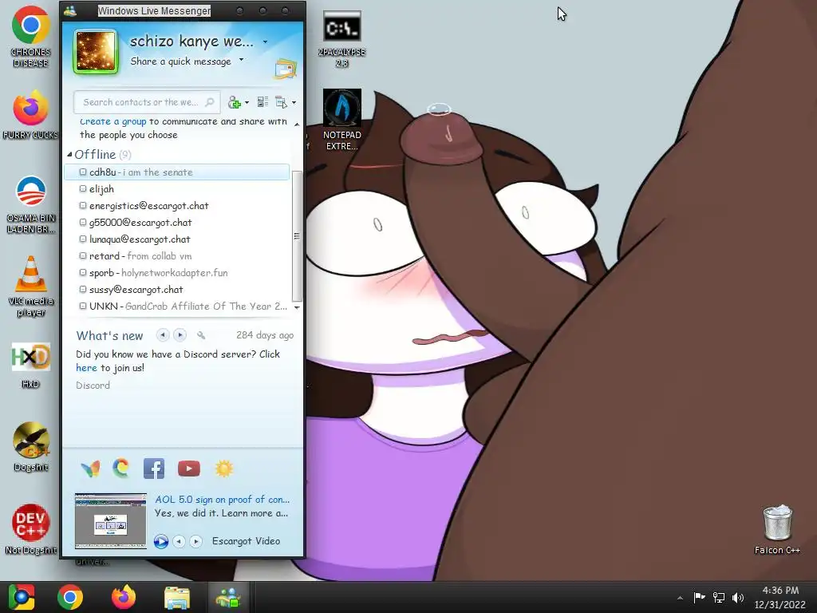
Task: Click the Messenger profile display picture
Action: pyautogui.click(x=96, y=52)
